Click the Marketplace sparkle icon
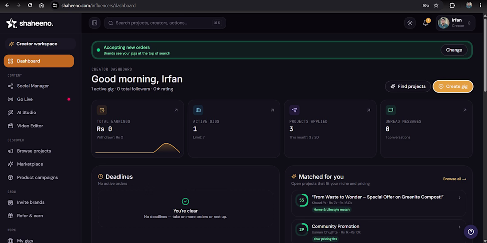Image resolution: width=487 pixels, height=243 pixels. pyautogui.click(x=11, y=164)
